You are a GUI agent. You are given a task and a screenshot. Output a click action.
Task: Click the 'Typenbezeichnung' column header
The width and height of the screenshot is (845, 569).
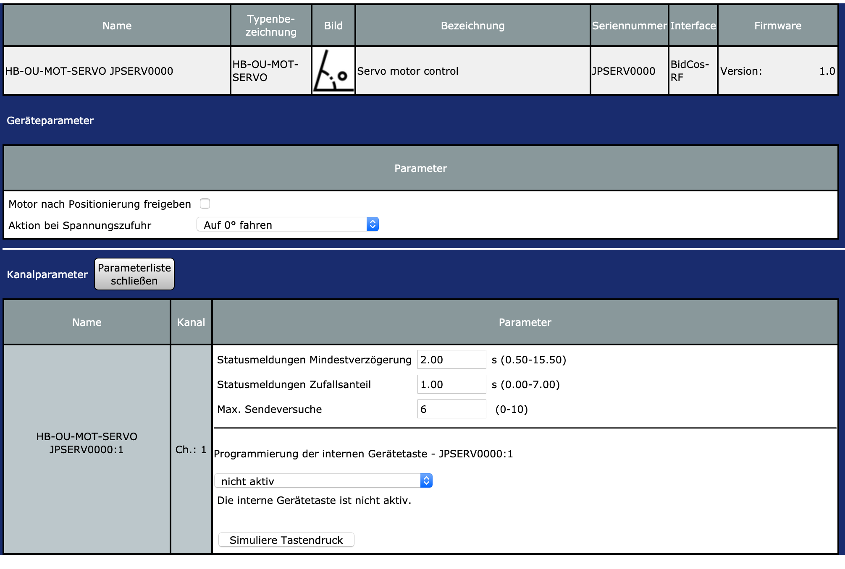271,25
